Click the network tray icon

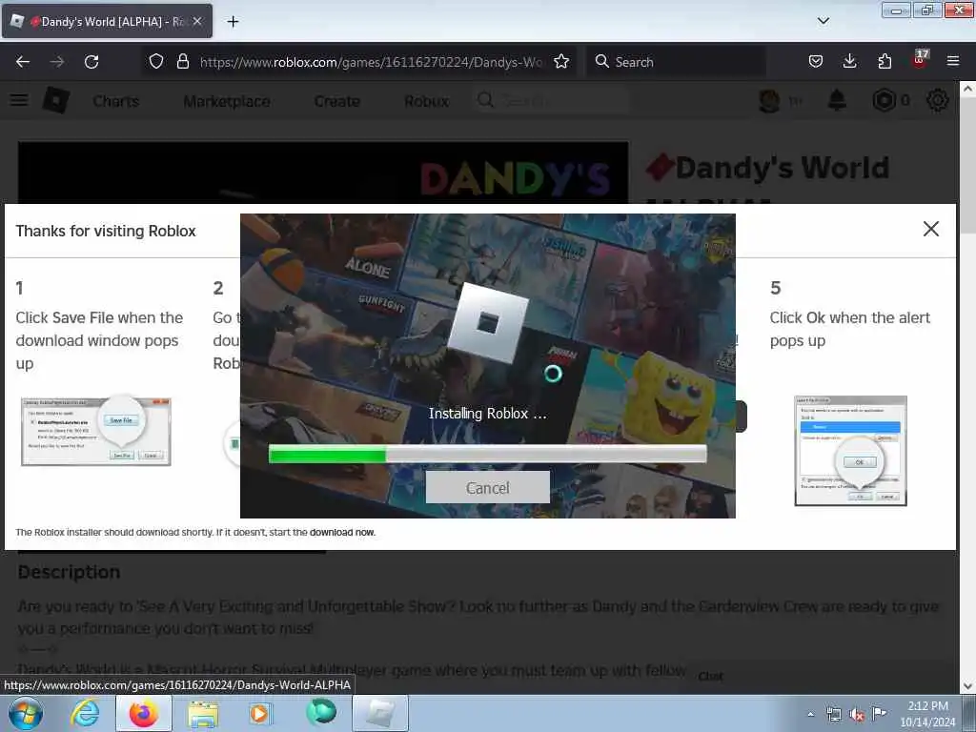(x=833, y=715)
